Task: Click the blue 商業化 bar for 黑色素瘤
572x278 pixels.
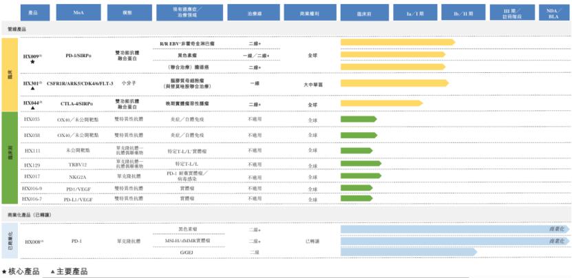Action: pos(455,228)
